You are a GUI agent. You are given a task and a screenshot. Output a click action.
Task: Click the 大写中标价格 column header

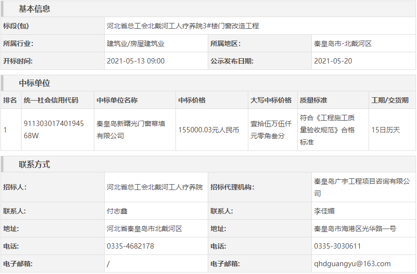click(x=271, y=100)
